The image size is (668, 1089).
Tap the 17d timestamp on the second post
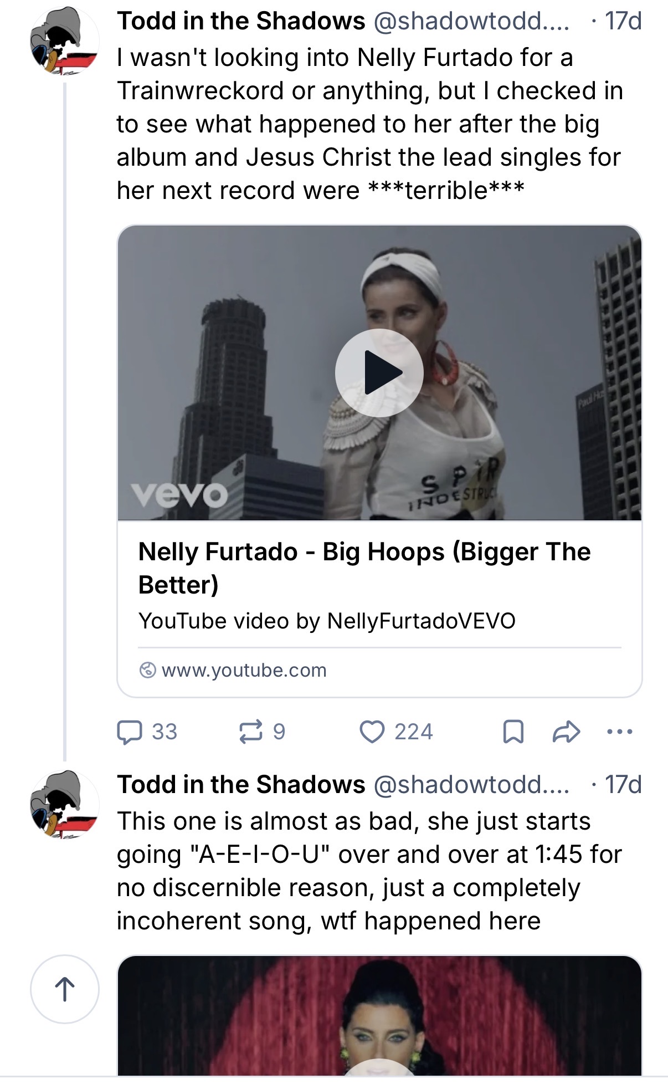[x=623, y=785]
